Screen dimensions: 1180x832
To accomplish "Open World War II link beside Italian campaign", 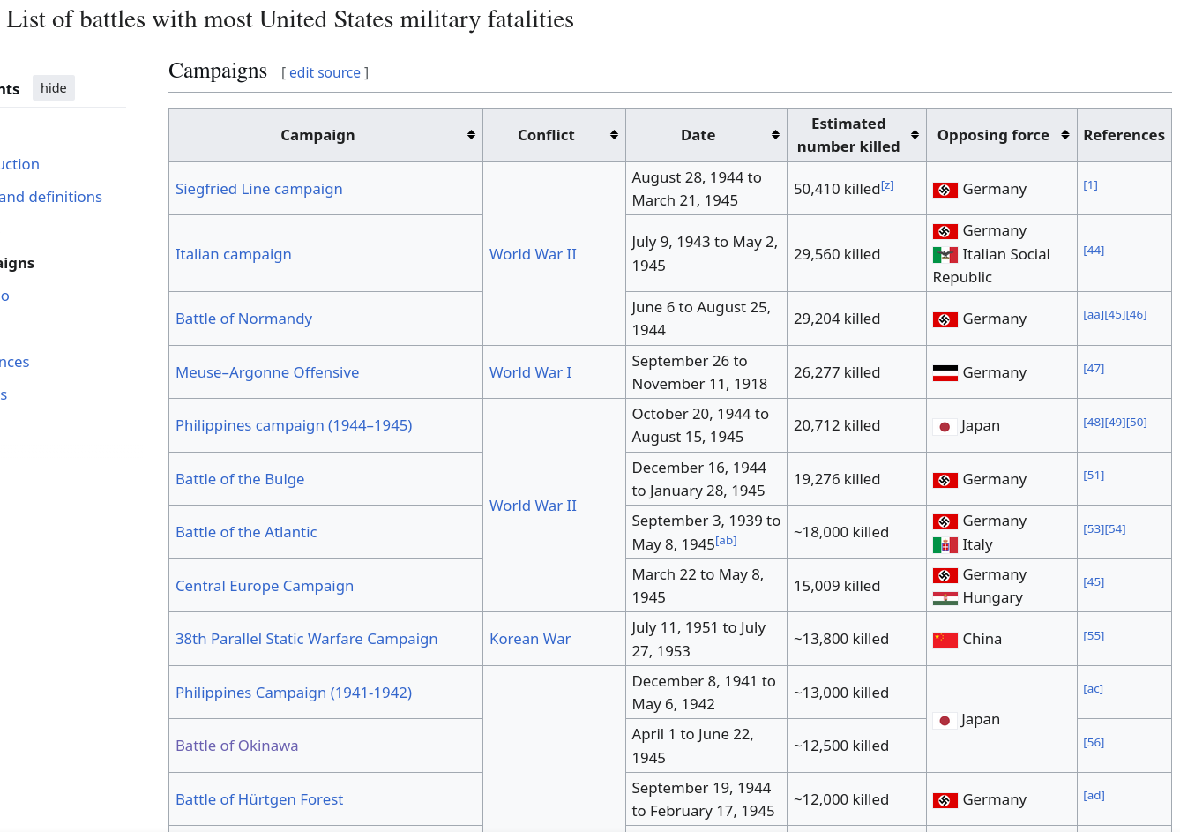I will tap(534, 254).
